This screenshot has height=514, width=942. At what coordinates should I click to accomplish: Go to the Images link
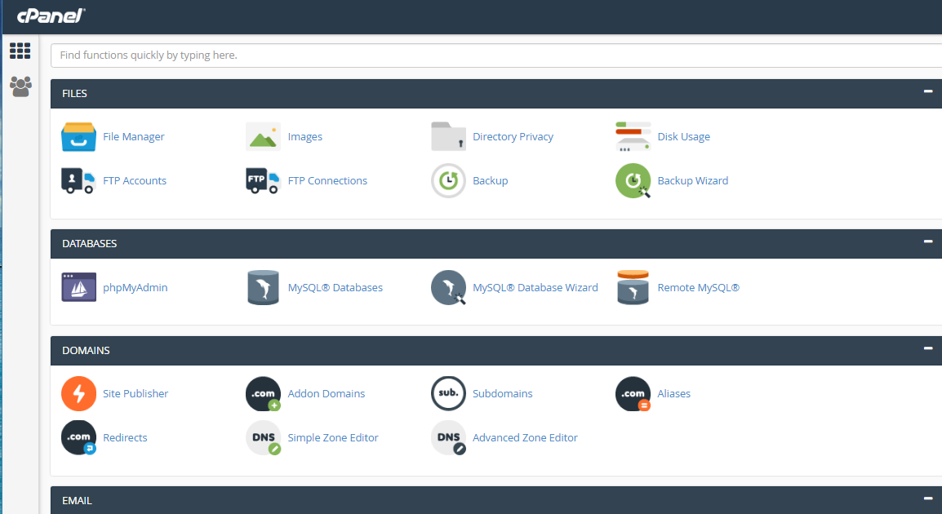coord(304,137)
